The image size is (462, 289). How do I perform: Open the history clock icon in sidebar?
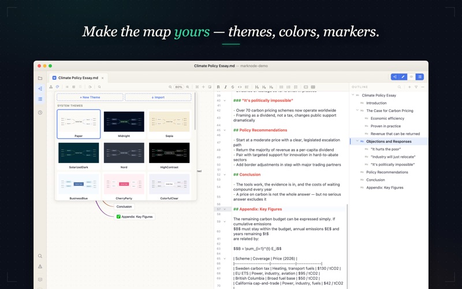click(x=40, y=112)
